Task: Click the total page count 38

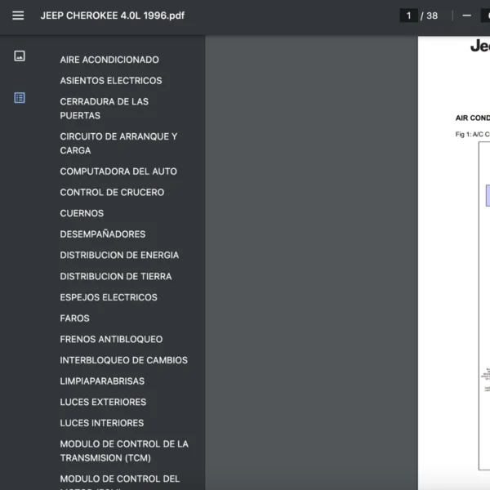Action: pos(432,16)
